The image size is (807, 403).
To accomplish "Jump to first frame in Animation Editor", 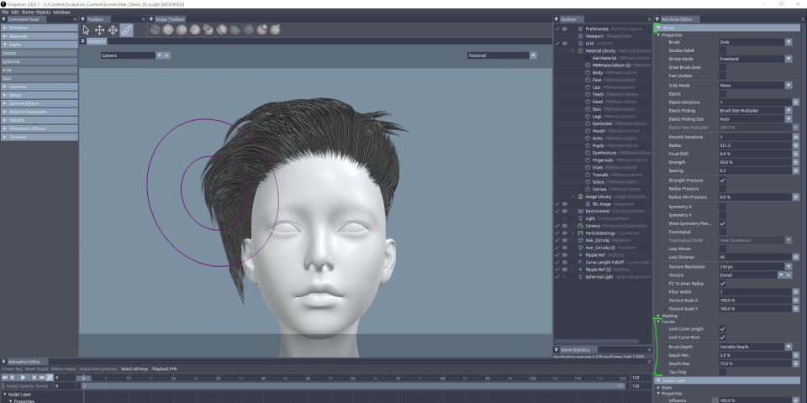I will tap(6, 378).
